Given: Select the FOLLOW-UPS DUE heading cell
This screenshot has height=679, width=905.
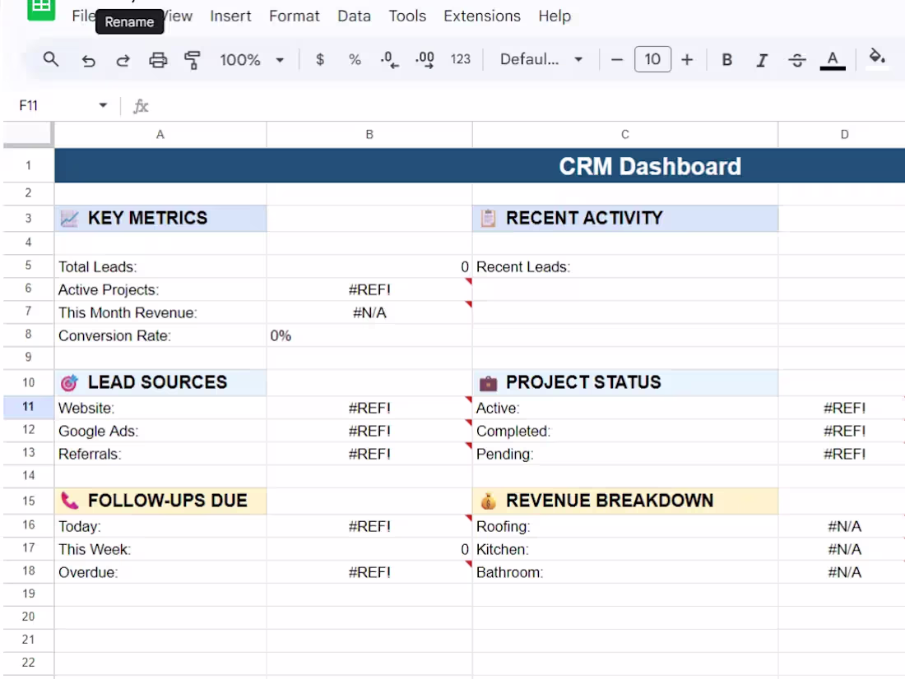Looking at the screenshot, I should pyautogui.click(x=160, y=501).
